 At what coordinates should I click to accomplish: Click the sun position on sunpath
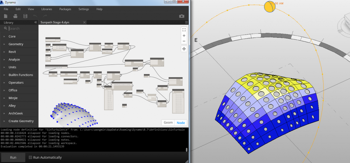270,7
